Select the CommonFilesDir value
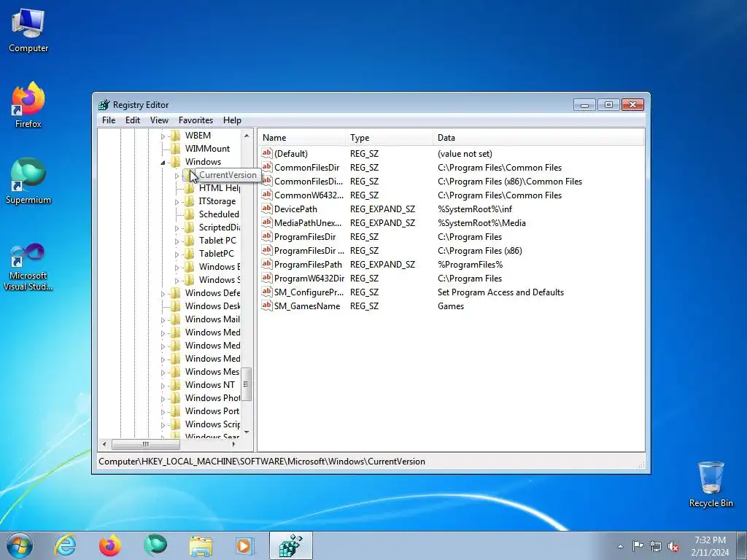The width and height of the screenshot is (747, 560). point(307,168)
